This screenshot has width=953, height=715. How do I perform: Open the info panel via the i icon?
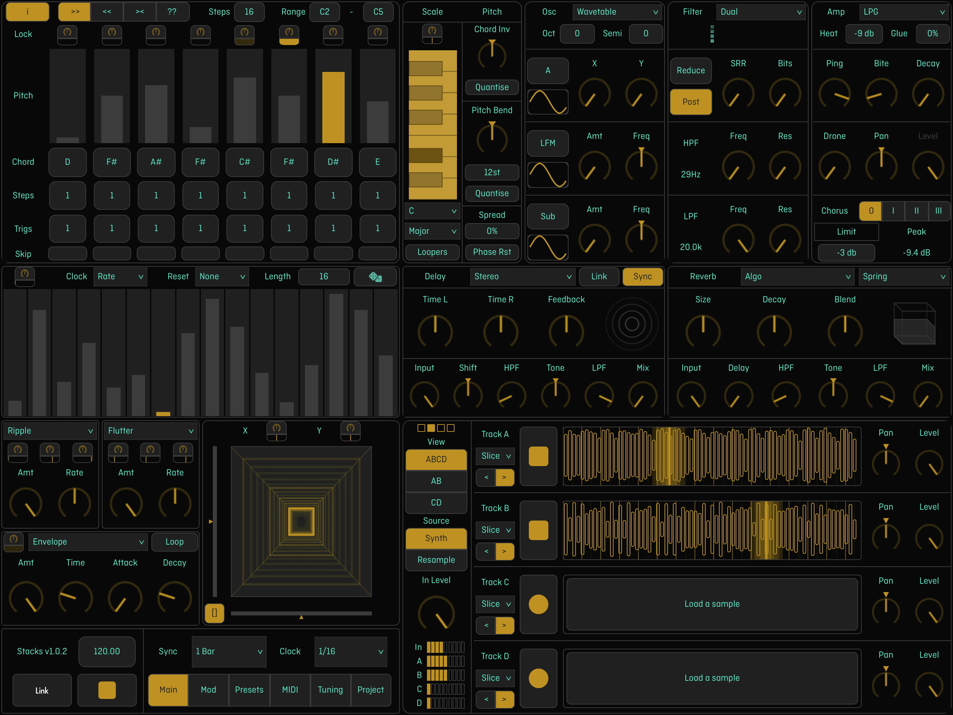[x=27, y=12]
